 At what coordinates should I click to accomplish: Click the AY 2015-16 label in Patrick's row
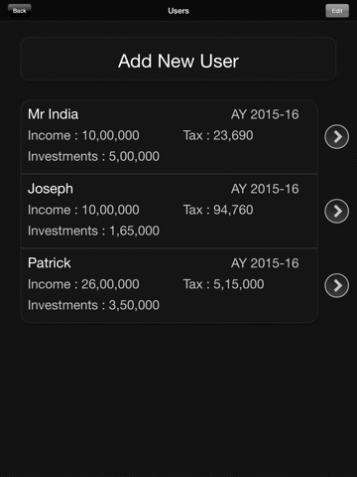point(265,263)
